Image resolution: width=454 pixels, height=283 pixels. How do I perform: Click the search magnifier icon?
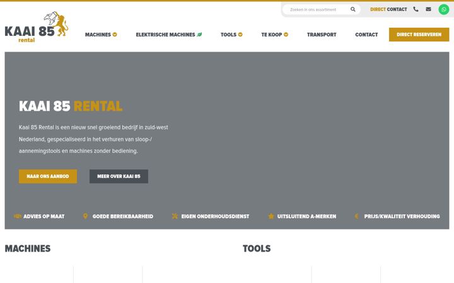tap(352, 9)
